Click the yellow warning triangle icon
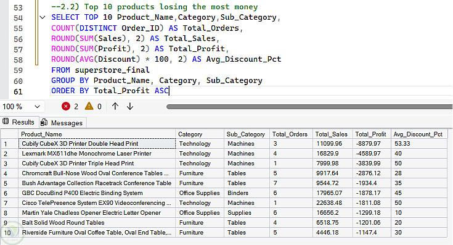Screen dimensions: 453x245 [89, 106]
